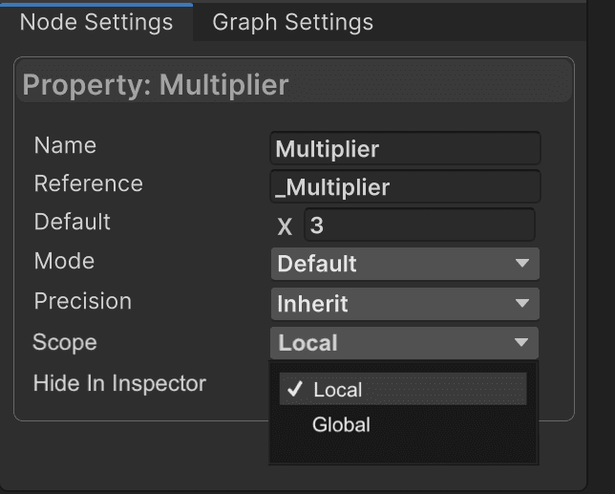Collapse the Scope dropdown showing Local
The width and height of the screenshot is (615, 494).
pos(405,343)
